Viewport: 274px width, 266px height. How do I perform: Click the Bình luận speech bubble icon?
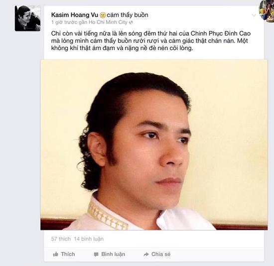point(96,255)
